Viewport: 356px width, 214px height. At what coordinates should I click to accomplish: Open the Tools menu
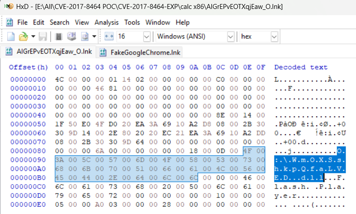(132, 22)
